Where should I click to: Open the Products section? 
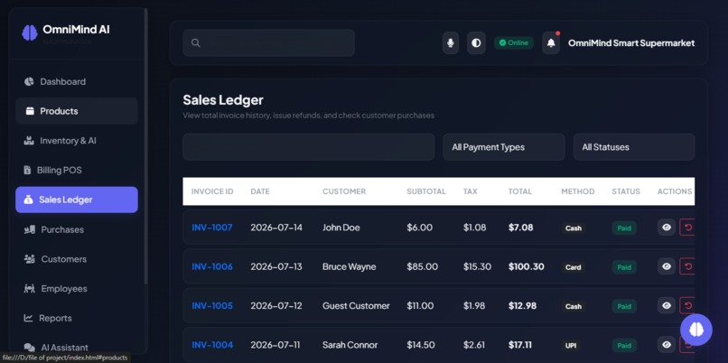pyautogui.click(x=77, y=111)
